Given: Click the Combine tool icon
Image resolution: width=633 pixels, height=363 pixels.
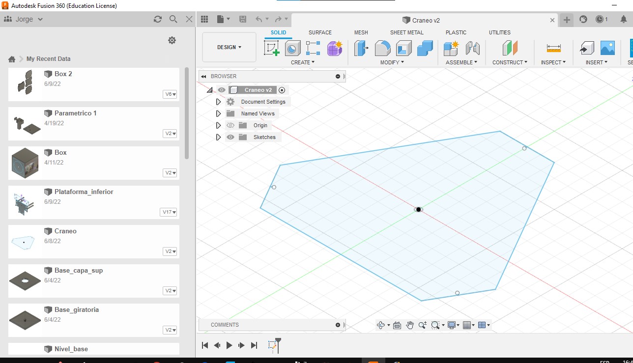Looking at the screenshot, I should tap(425, 48).
